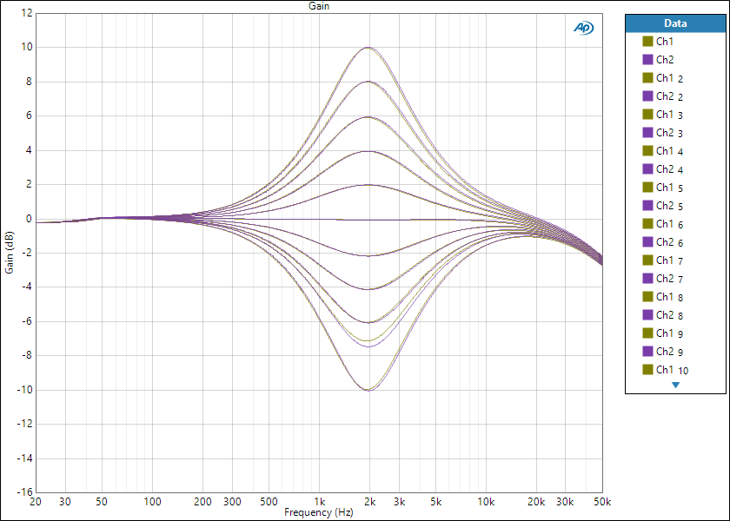Select the Ch1 7 legend label
The width and height of the screenshot is (730, 521).
[x=669, y=260]
